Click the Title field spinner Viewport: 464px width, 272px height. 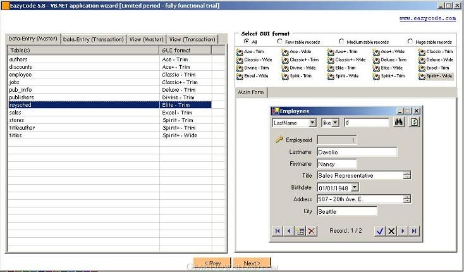point(407,175)
